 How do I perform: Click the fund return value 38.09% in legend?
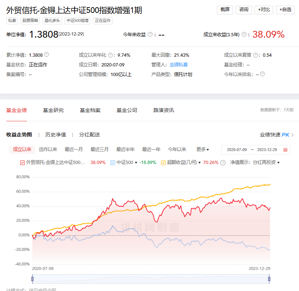98,163
